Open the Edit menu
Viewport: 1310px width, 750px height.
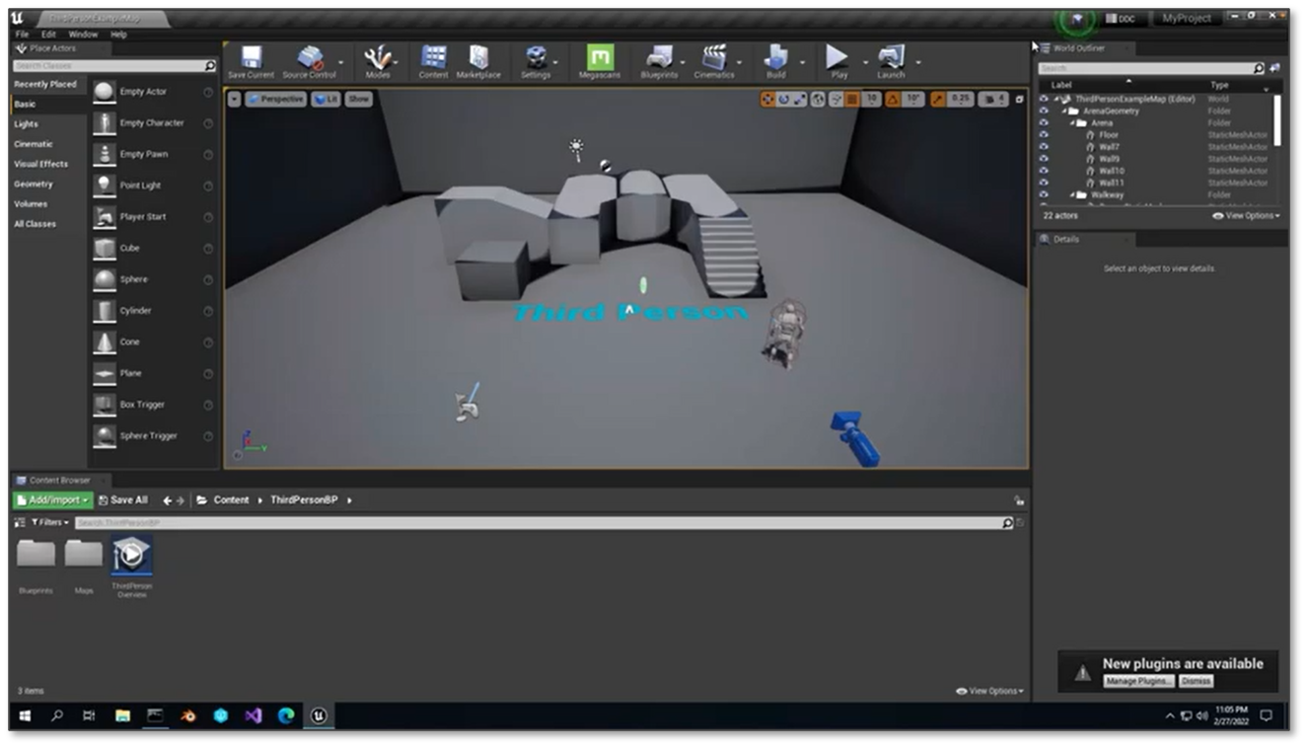click(x=48, y=35)
